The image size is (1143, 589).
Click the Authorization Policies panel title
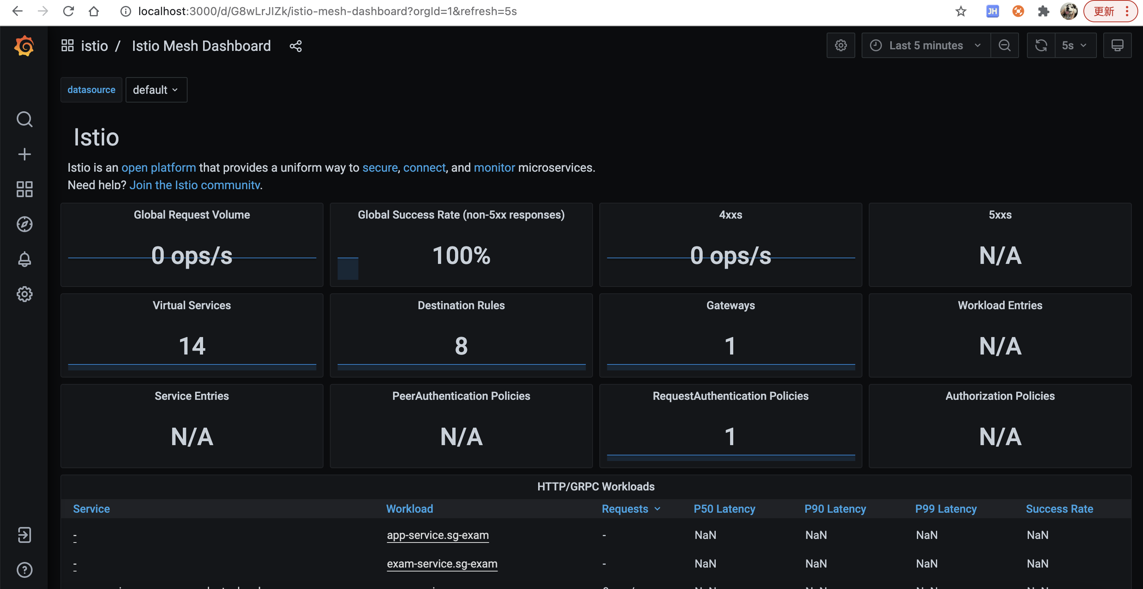[x=1000, y=395]
